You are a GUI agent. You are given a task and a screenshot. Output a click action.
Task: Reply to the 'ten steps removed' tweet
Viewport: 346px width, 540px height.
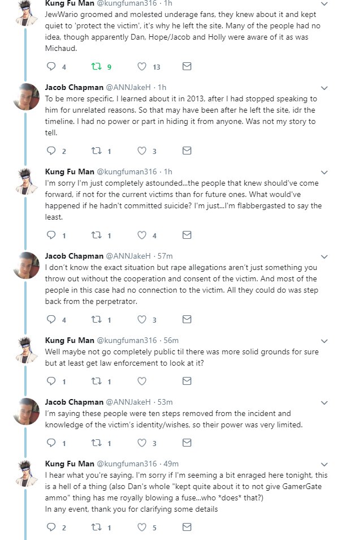point(51,443)
